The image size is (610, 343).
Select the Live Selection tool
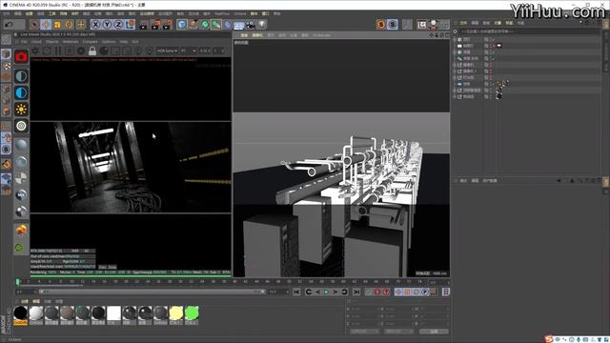[x=34, y=25]
